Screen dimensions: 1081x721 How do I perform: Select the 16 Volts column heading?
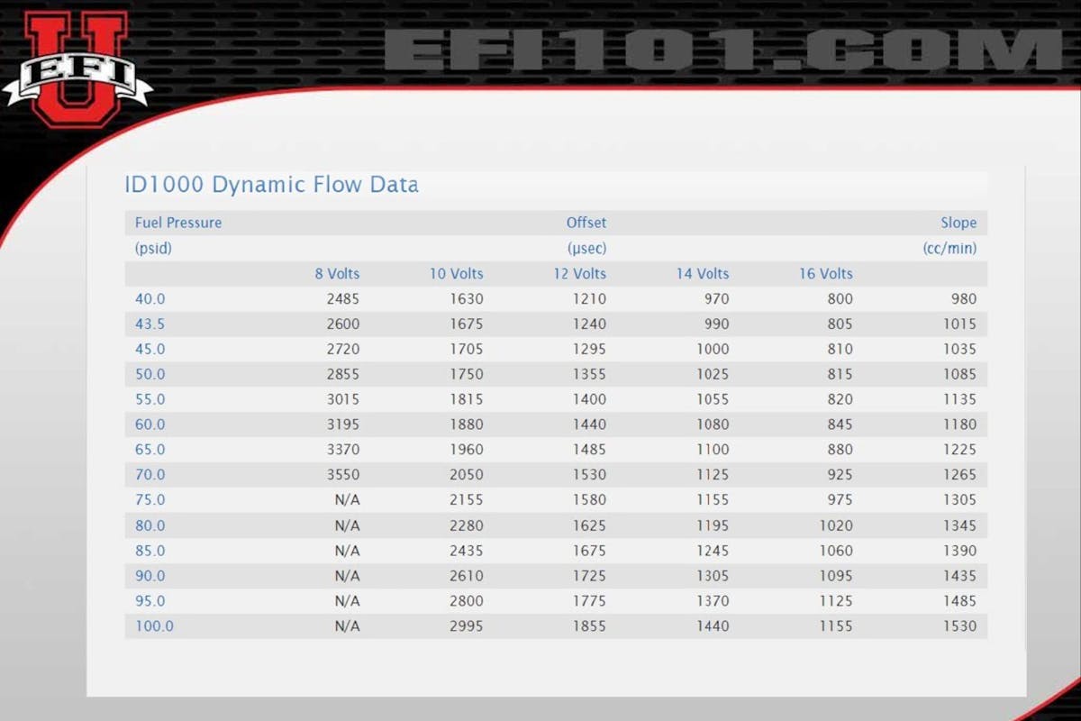(825, 274)
